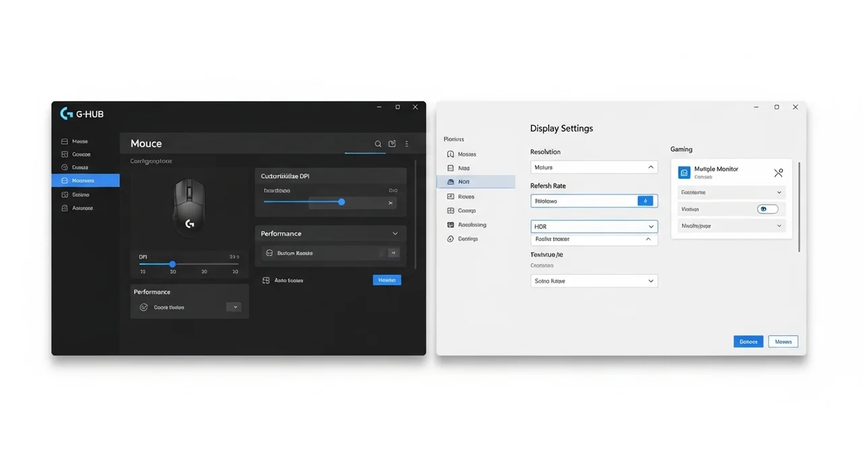Open the HDR dropdown
The image size is (863, 470).
[x=594, y=227]
